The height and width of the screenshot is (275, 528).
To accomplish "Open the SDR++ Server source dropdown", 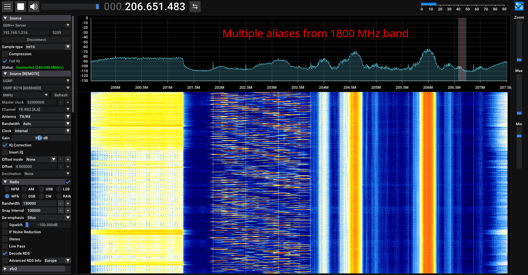I will [36, 25].
